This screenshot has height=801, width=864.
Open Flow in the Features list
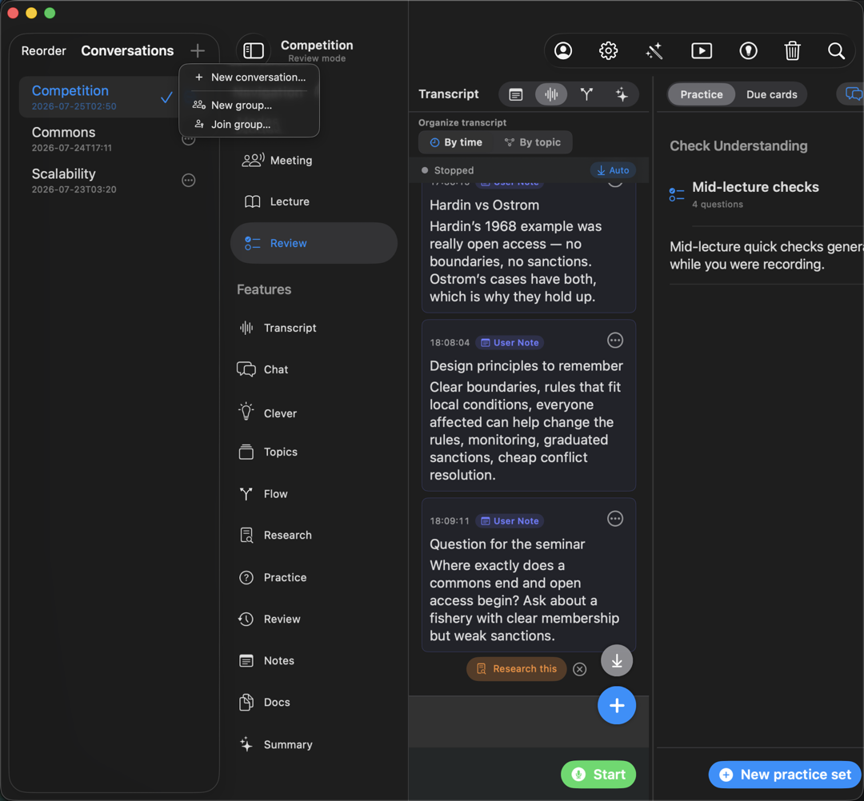[263, 494]
